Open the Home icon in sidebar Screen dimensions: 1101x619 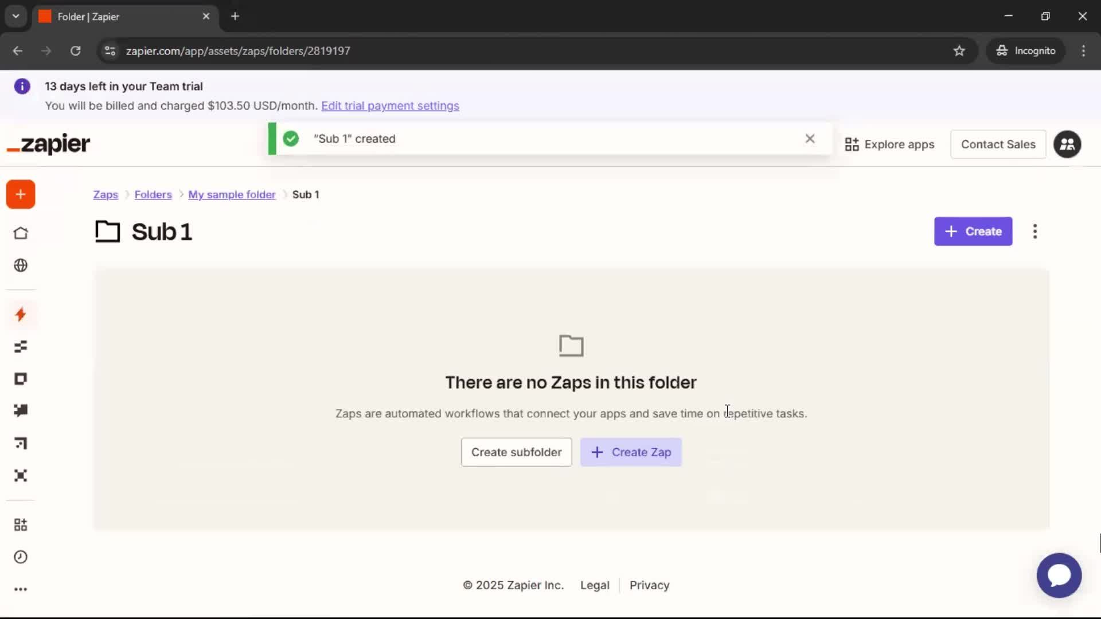click(x=21, y=233)
